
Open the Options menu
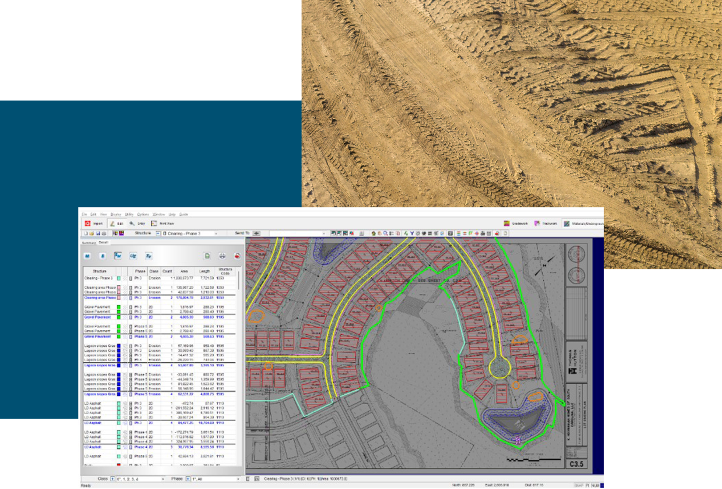point(142,214)
